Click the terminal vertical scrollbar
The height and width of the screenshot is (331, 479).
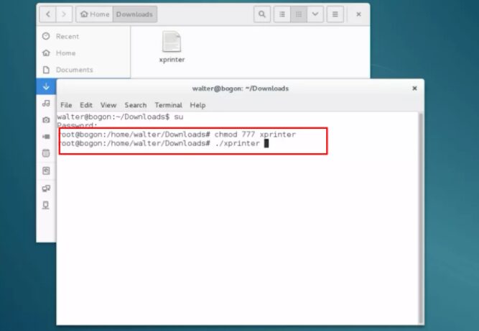[421, 218]
